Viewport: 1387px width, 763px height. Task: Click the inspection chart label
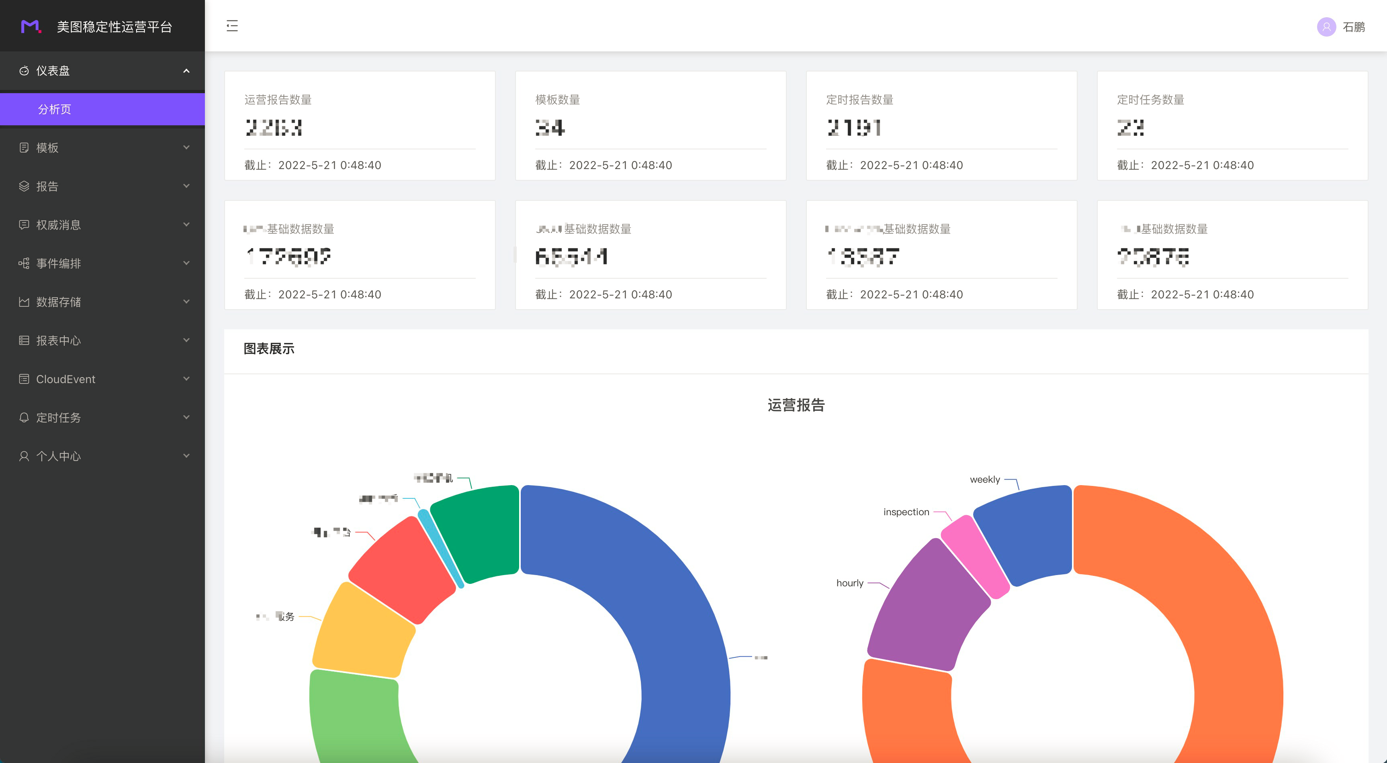tap(906, 512)
